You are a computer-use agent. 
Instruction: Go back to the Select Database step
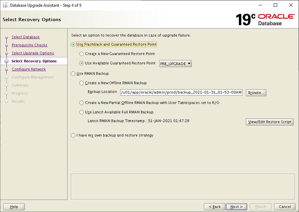click(x=26, y=37)
